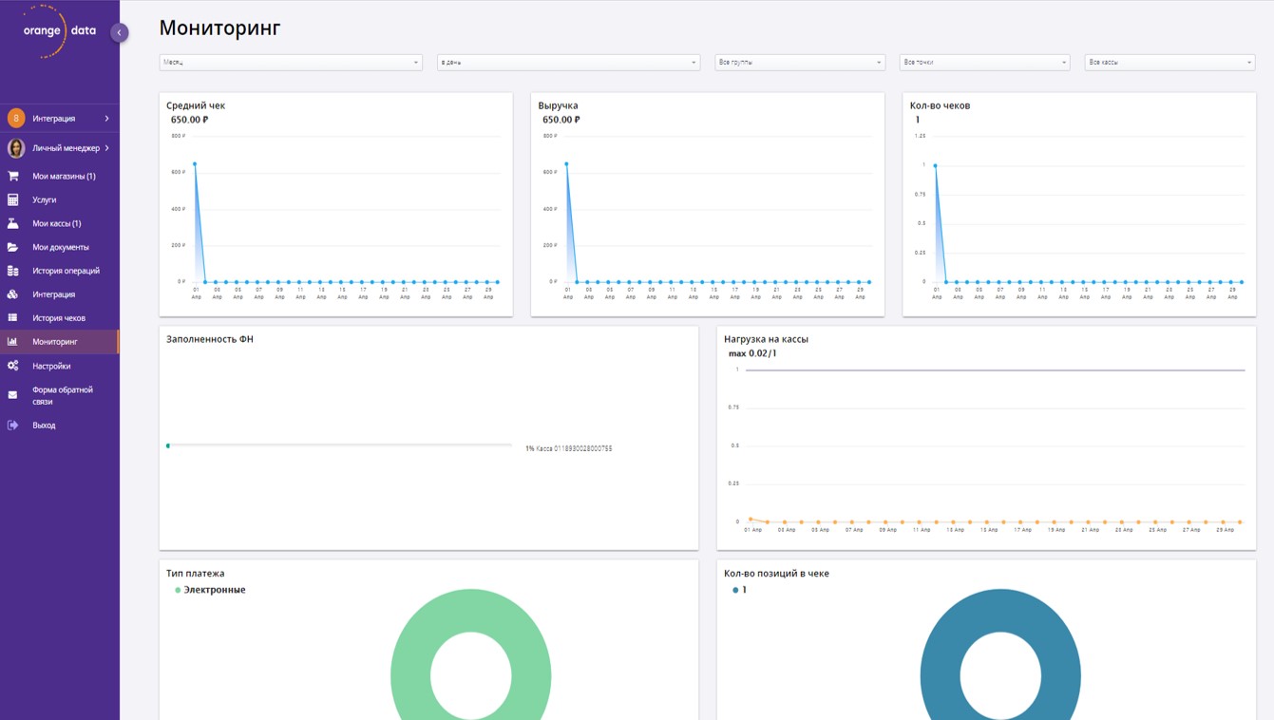Click the Заполненность ФН heading
The width and height of the screenshot is (1274, 720).
tap(210, 339)
